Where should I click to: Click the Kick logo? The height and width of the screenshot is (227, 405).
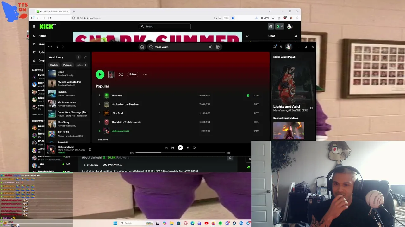click(x=47, y=26)
